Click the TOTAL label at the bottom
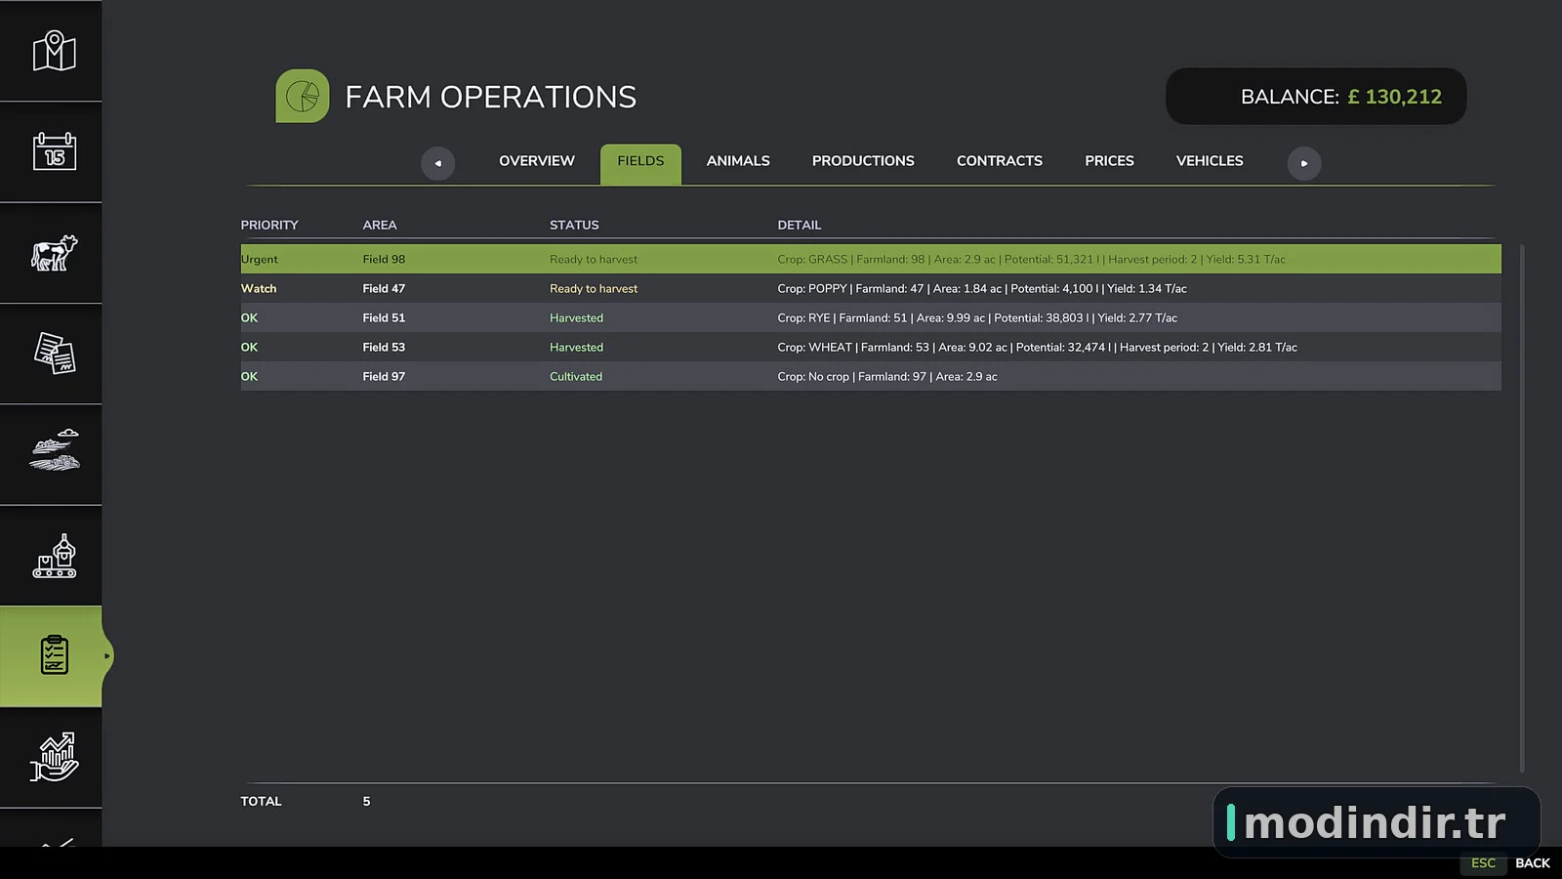Image resolution: width=1562 pixels, height=879 pixels. coord(262,801)
